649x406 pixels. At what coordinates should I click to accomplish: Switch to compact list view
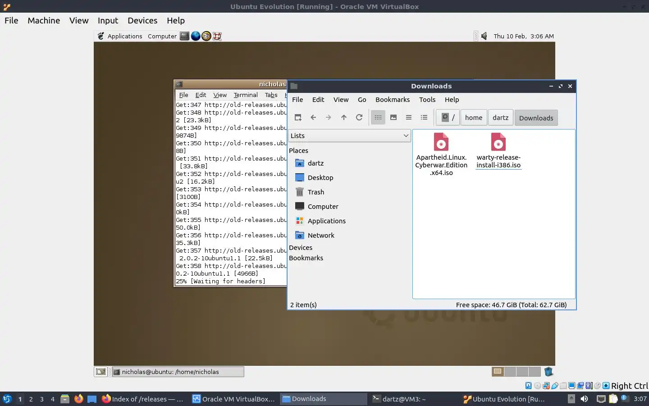[409, 118]
